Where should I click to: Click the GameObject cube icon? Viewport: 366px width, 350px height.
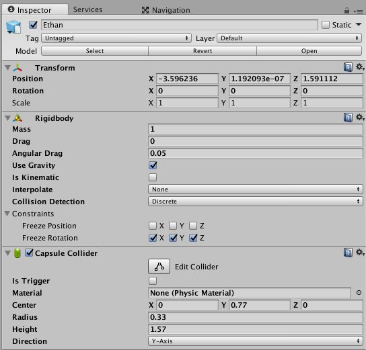(13, 27)
